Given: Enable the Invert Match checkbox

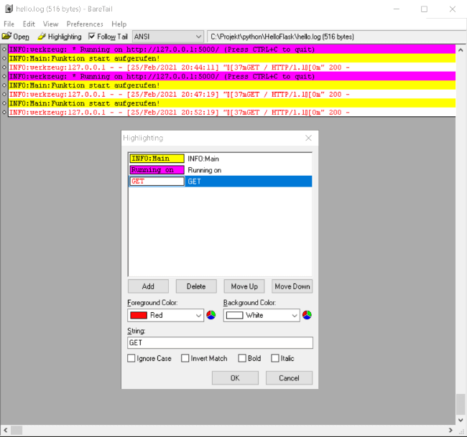Looking at the screenshot, I should click(185, 358).
